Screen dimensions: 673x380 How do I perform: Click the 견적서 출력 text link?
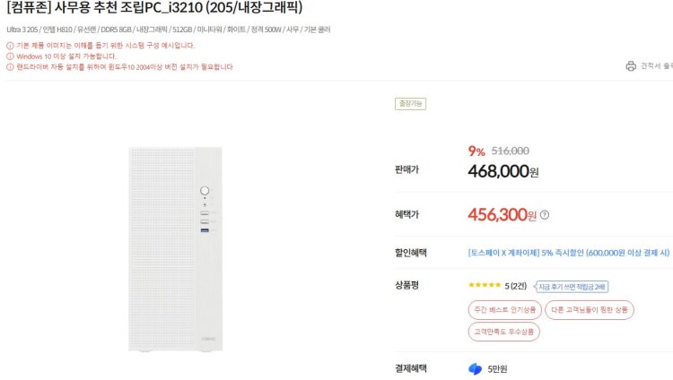pos(656,66)
